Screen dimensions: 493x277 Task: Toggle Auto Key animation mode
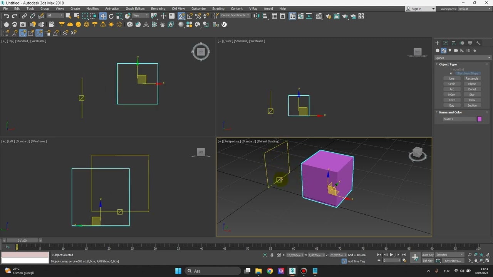tap(428, 255)
